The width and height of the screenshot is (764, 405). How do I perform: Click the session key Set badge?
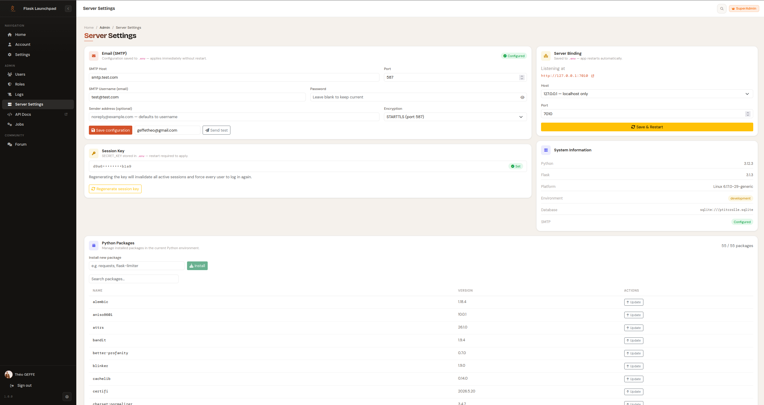click(516, 166)
